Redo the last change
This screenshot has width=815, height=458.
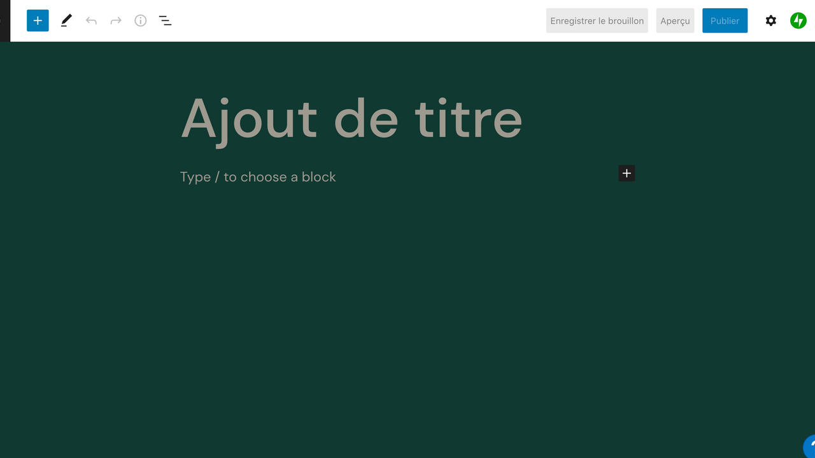(115, 20)
